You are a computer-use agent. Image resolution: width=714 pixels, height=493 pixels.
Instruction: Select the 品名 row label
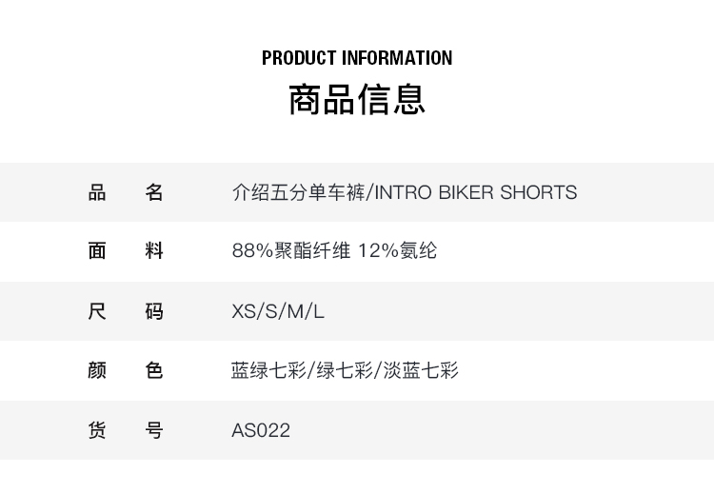tap(126, 192)
